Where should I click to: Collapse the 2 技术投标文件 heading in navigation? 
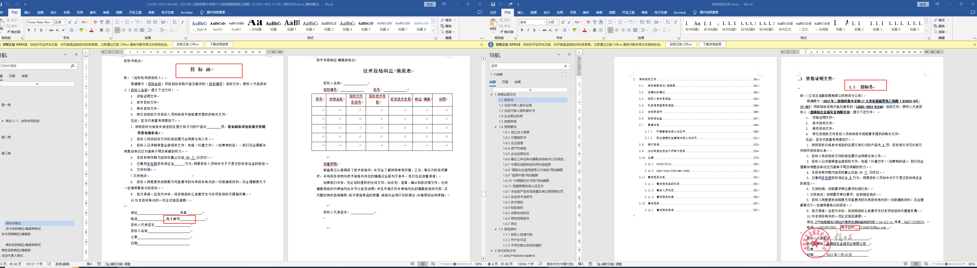[x=492, y=251]
